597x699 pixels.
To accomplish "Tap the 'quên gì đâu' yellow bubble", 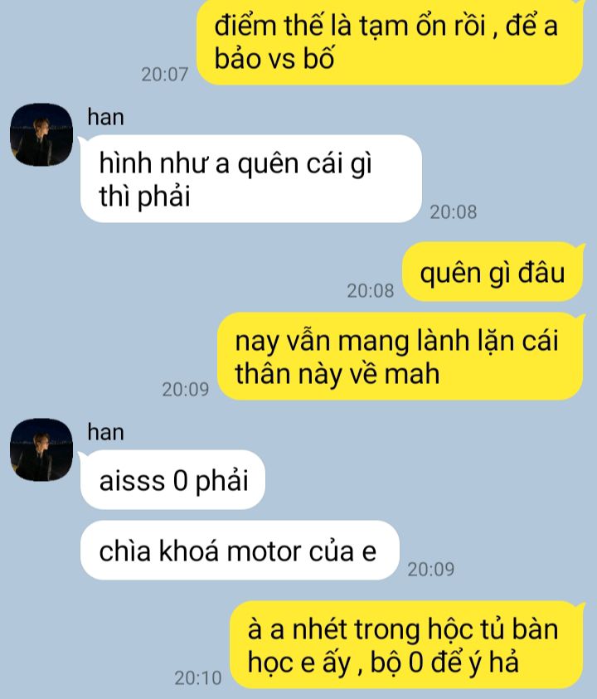I will point(493,272).
